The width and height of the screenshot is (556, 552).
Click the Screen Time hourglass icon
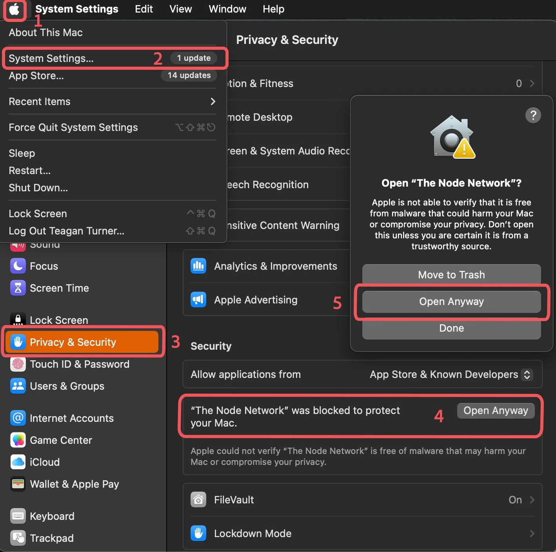pos(18,288)
